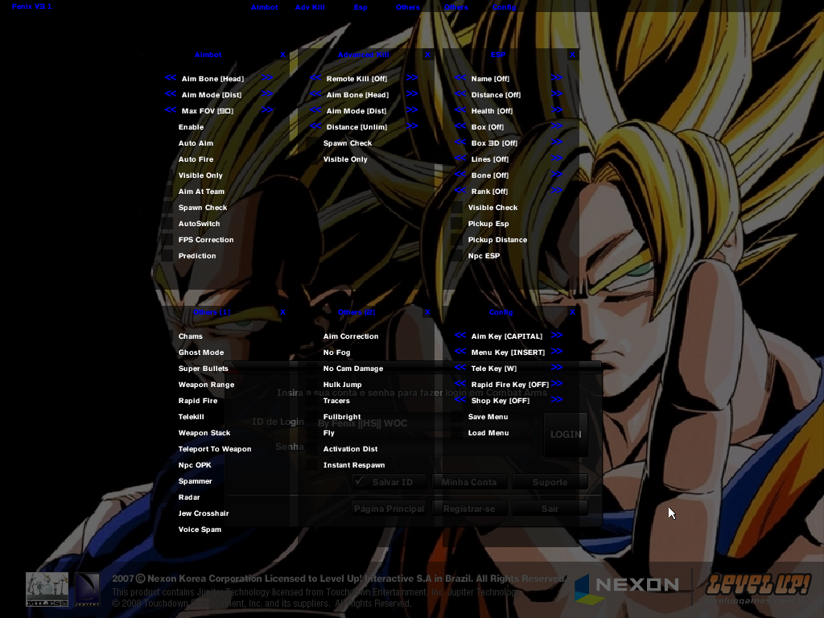
Task: Enable Chams in the Others panel
Action: click(x=190, y=336)
